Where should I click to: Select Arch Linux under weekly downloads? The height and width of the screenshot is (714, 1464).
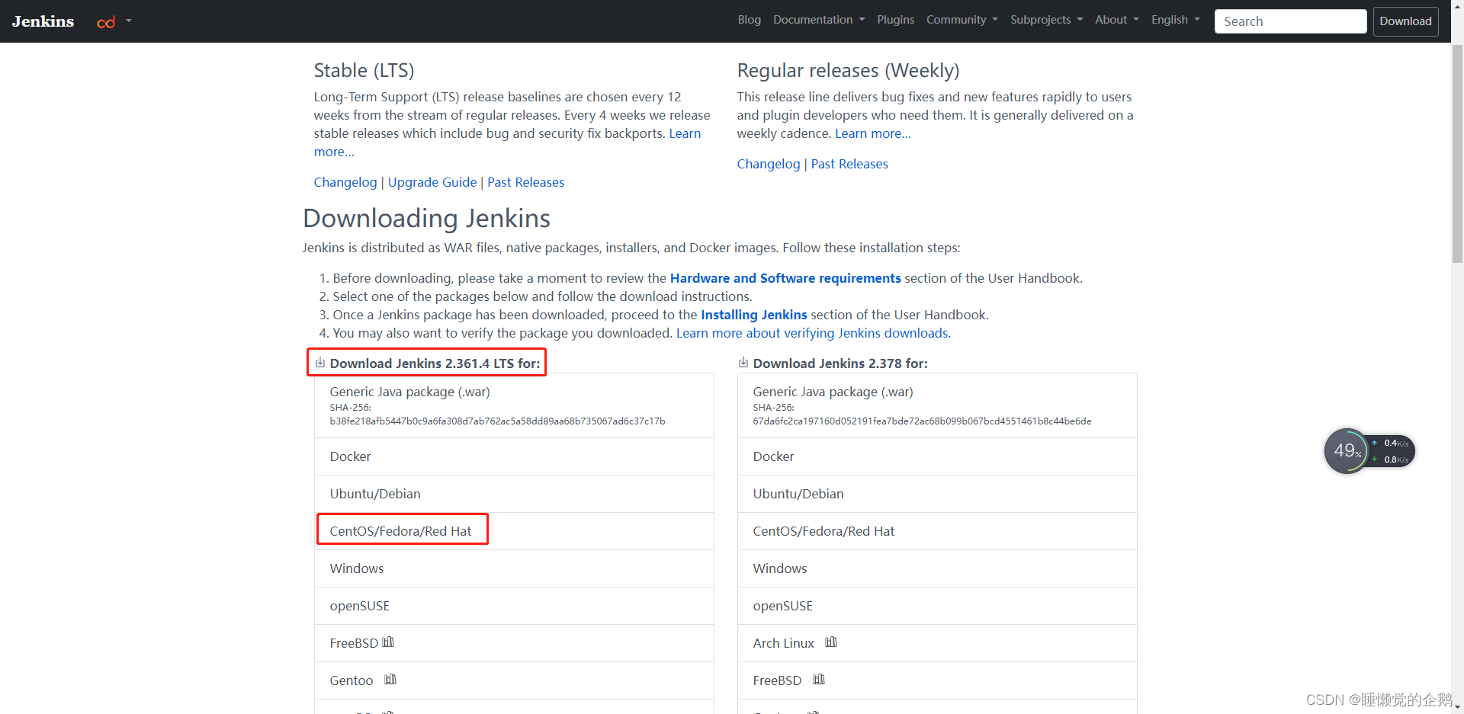tap(937, 643)
